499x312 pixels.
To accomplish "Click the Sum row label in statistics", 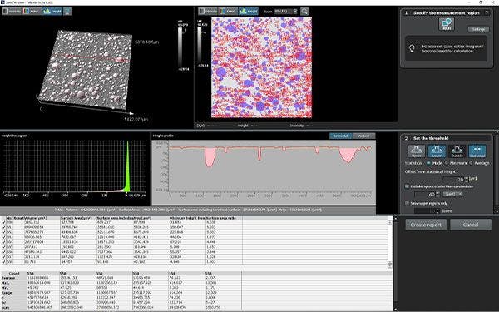I will (6, 307).
